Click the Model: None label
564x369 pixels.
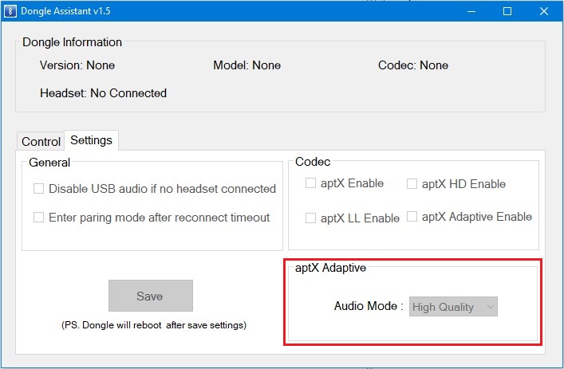247,65
